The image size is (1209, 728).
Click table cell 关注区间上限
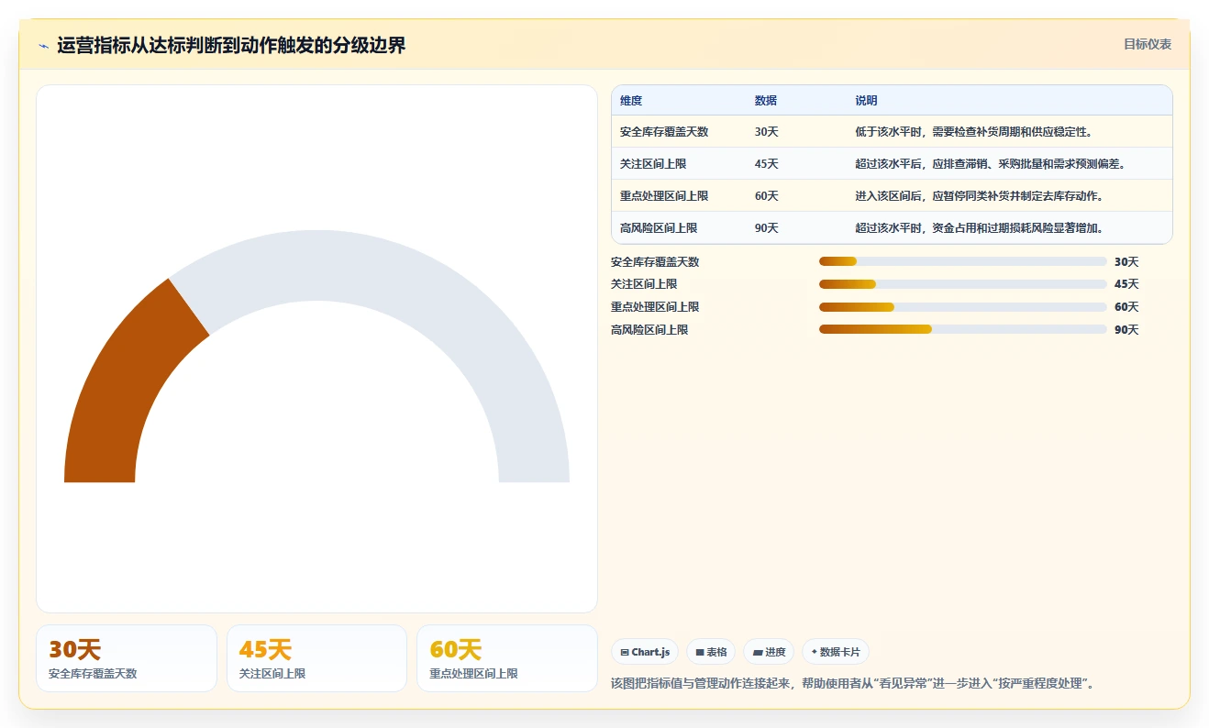point(653,164)
